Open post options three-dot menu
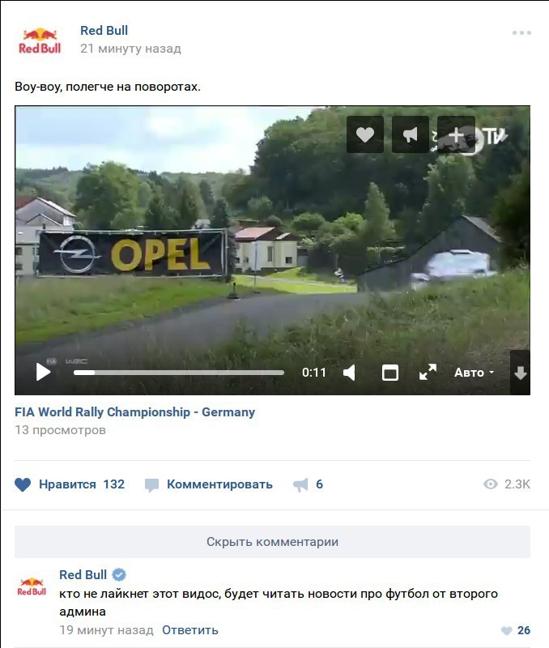Image resolution: width=549 pixels, height=648 pixels. (521, 32)
